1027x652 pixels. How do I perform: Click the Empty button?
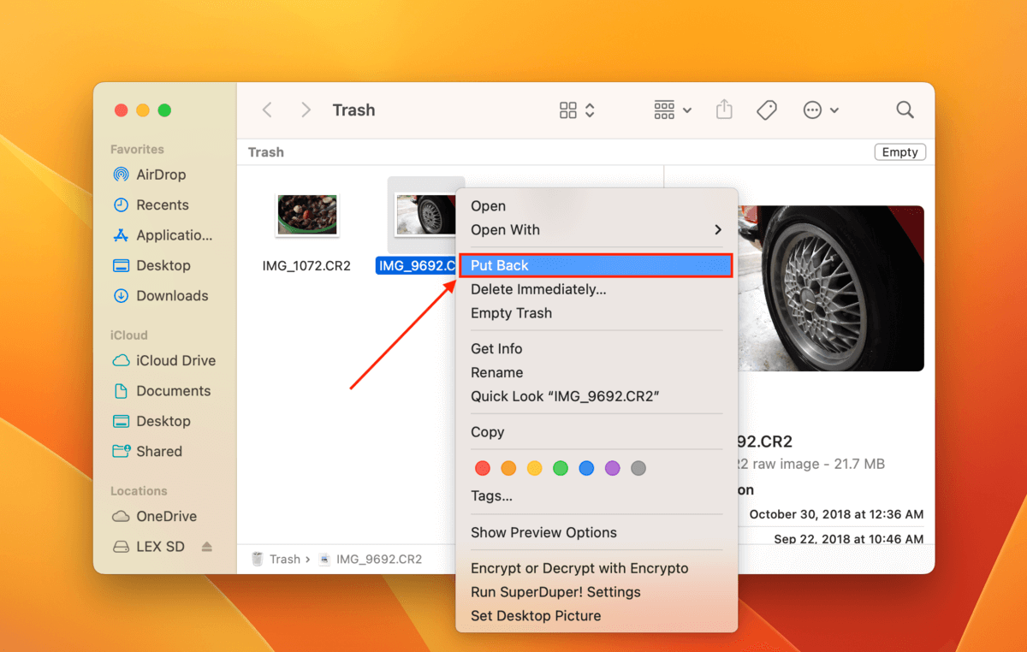tap(899, 151)
